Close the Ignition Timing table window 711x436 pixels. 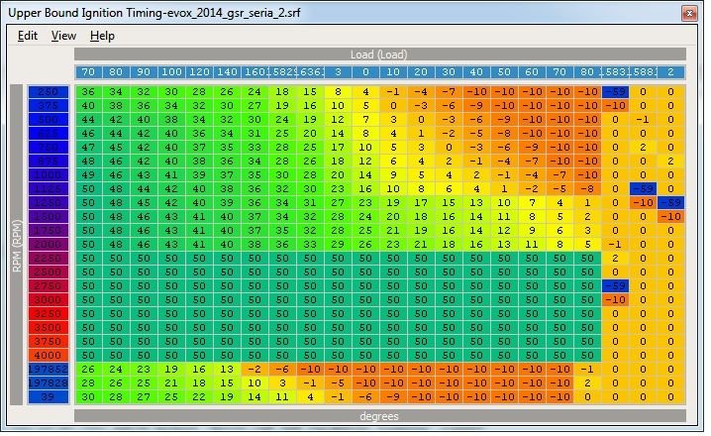point(689,12)
